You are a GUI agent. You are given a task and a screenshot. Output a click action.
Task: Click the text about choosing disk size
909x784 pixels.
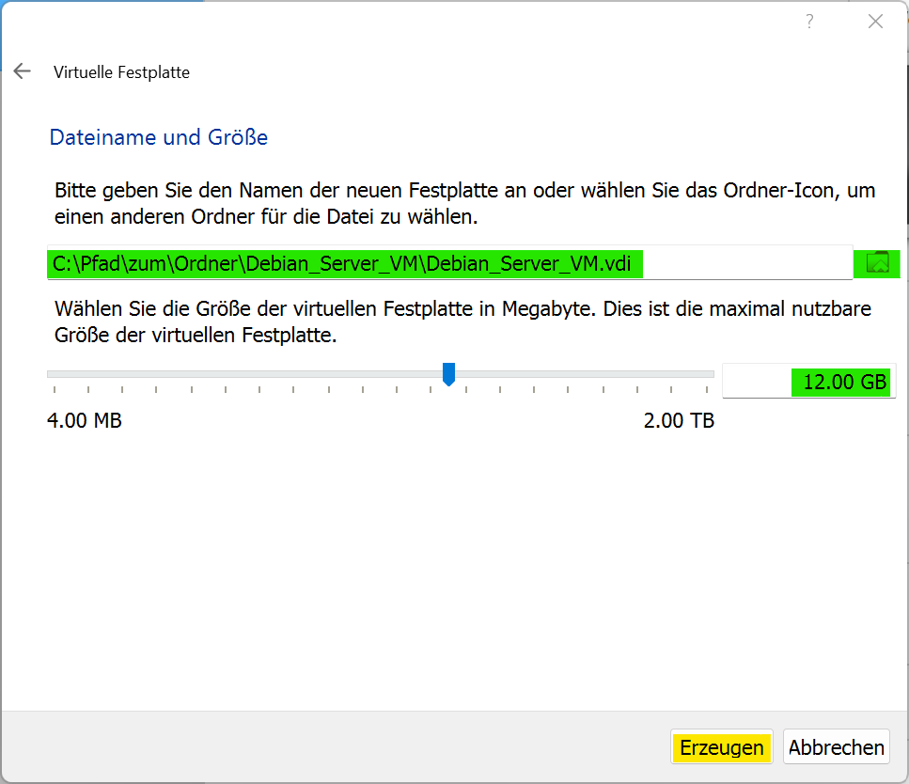(x=462, y=321)
